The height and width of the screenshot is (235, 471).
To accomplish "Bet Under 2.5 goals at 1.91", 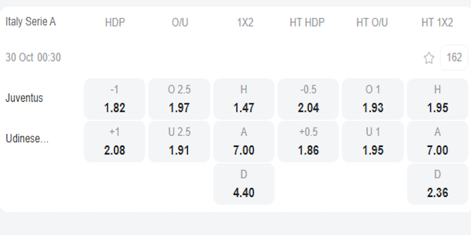I will (179, 142).
